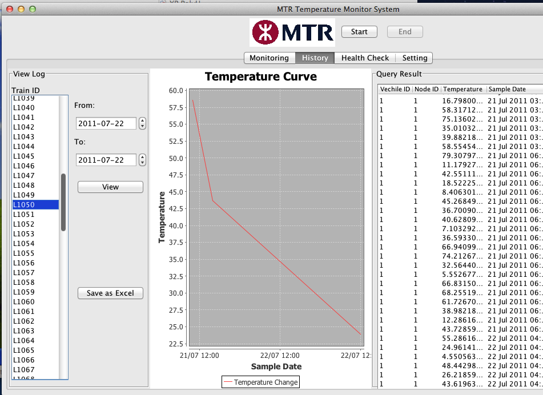Viewport: 543px width, 395px height.
Task: Click the Start button
Action: click(359, 32)
